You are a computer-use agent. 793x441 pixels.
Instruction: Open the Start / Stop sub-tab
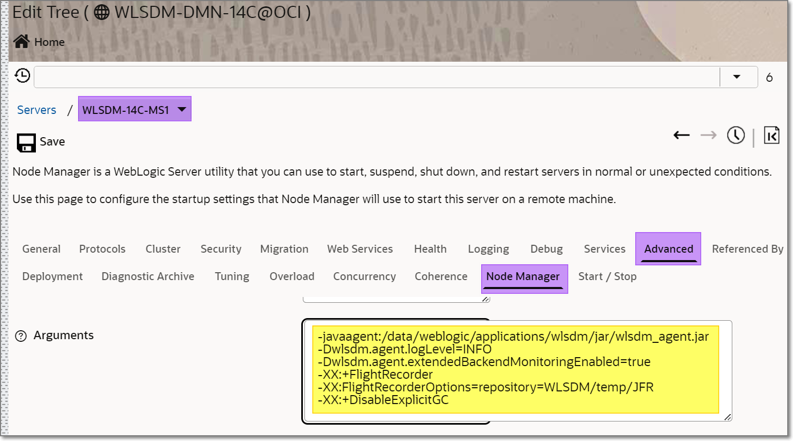(607, 276)
